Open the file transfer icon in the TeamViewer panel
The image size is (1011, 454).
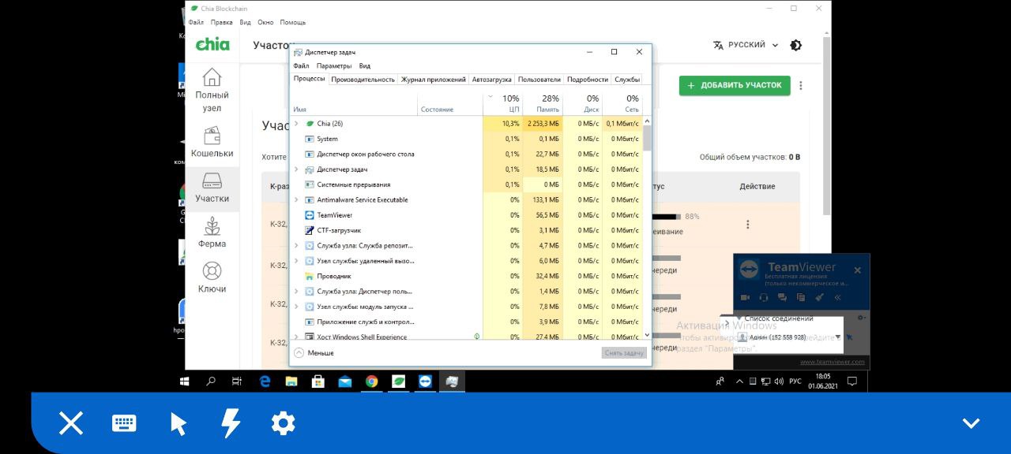(x=801, y=298)
